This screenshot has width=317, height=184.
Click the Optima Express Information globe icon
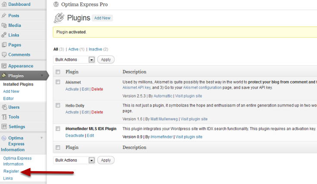(x=3, y=138)
